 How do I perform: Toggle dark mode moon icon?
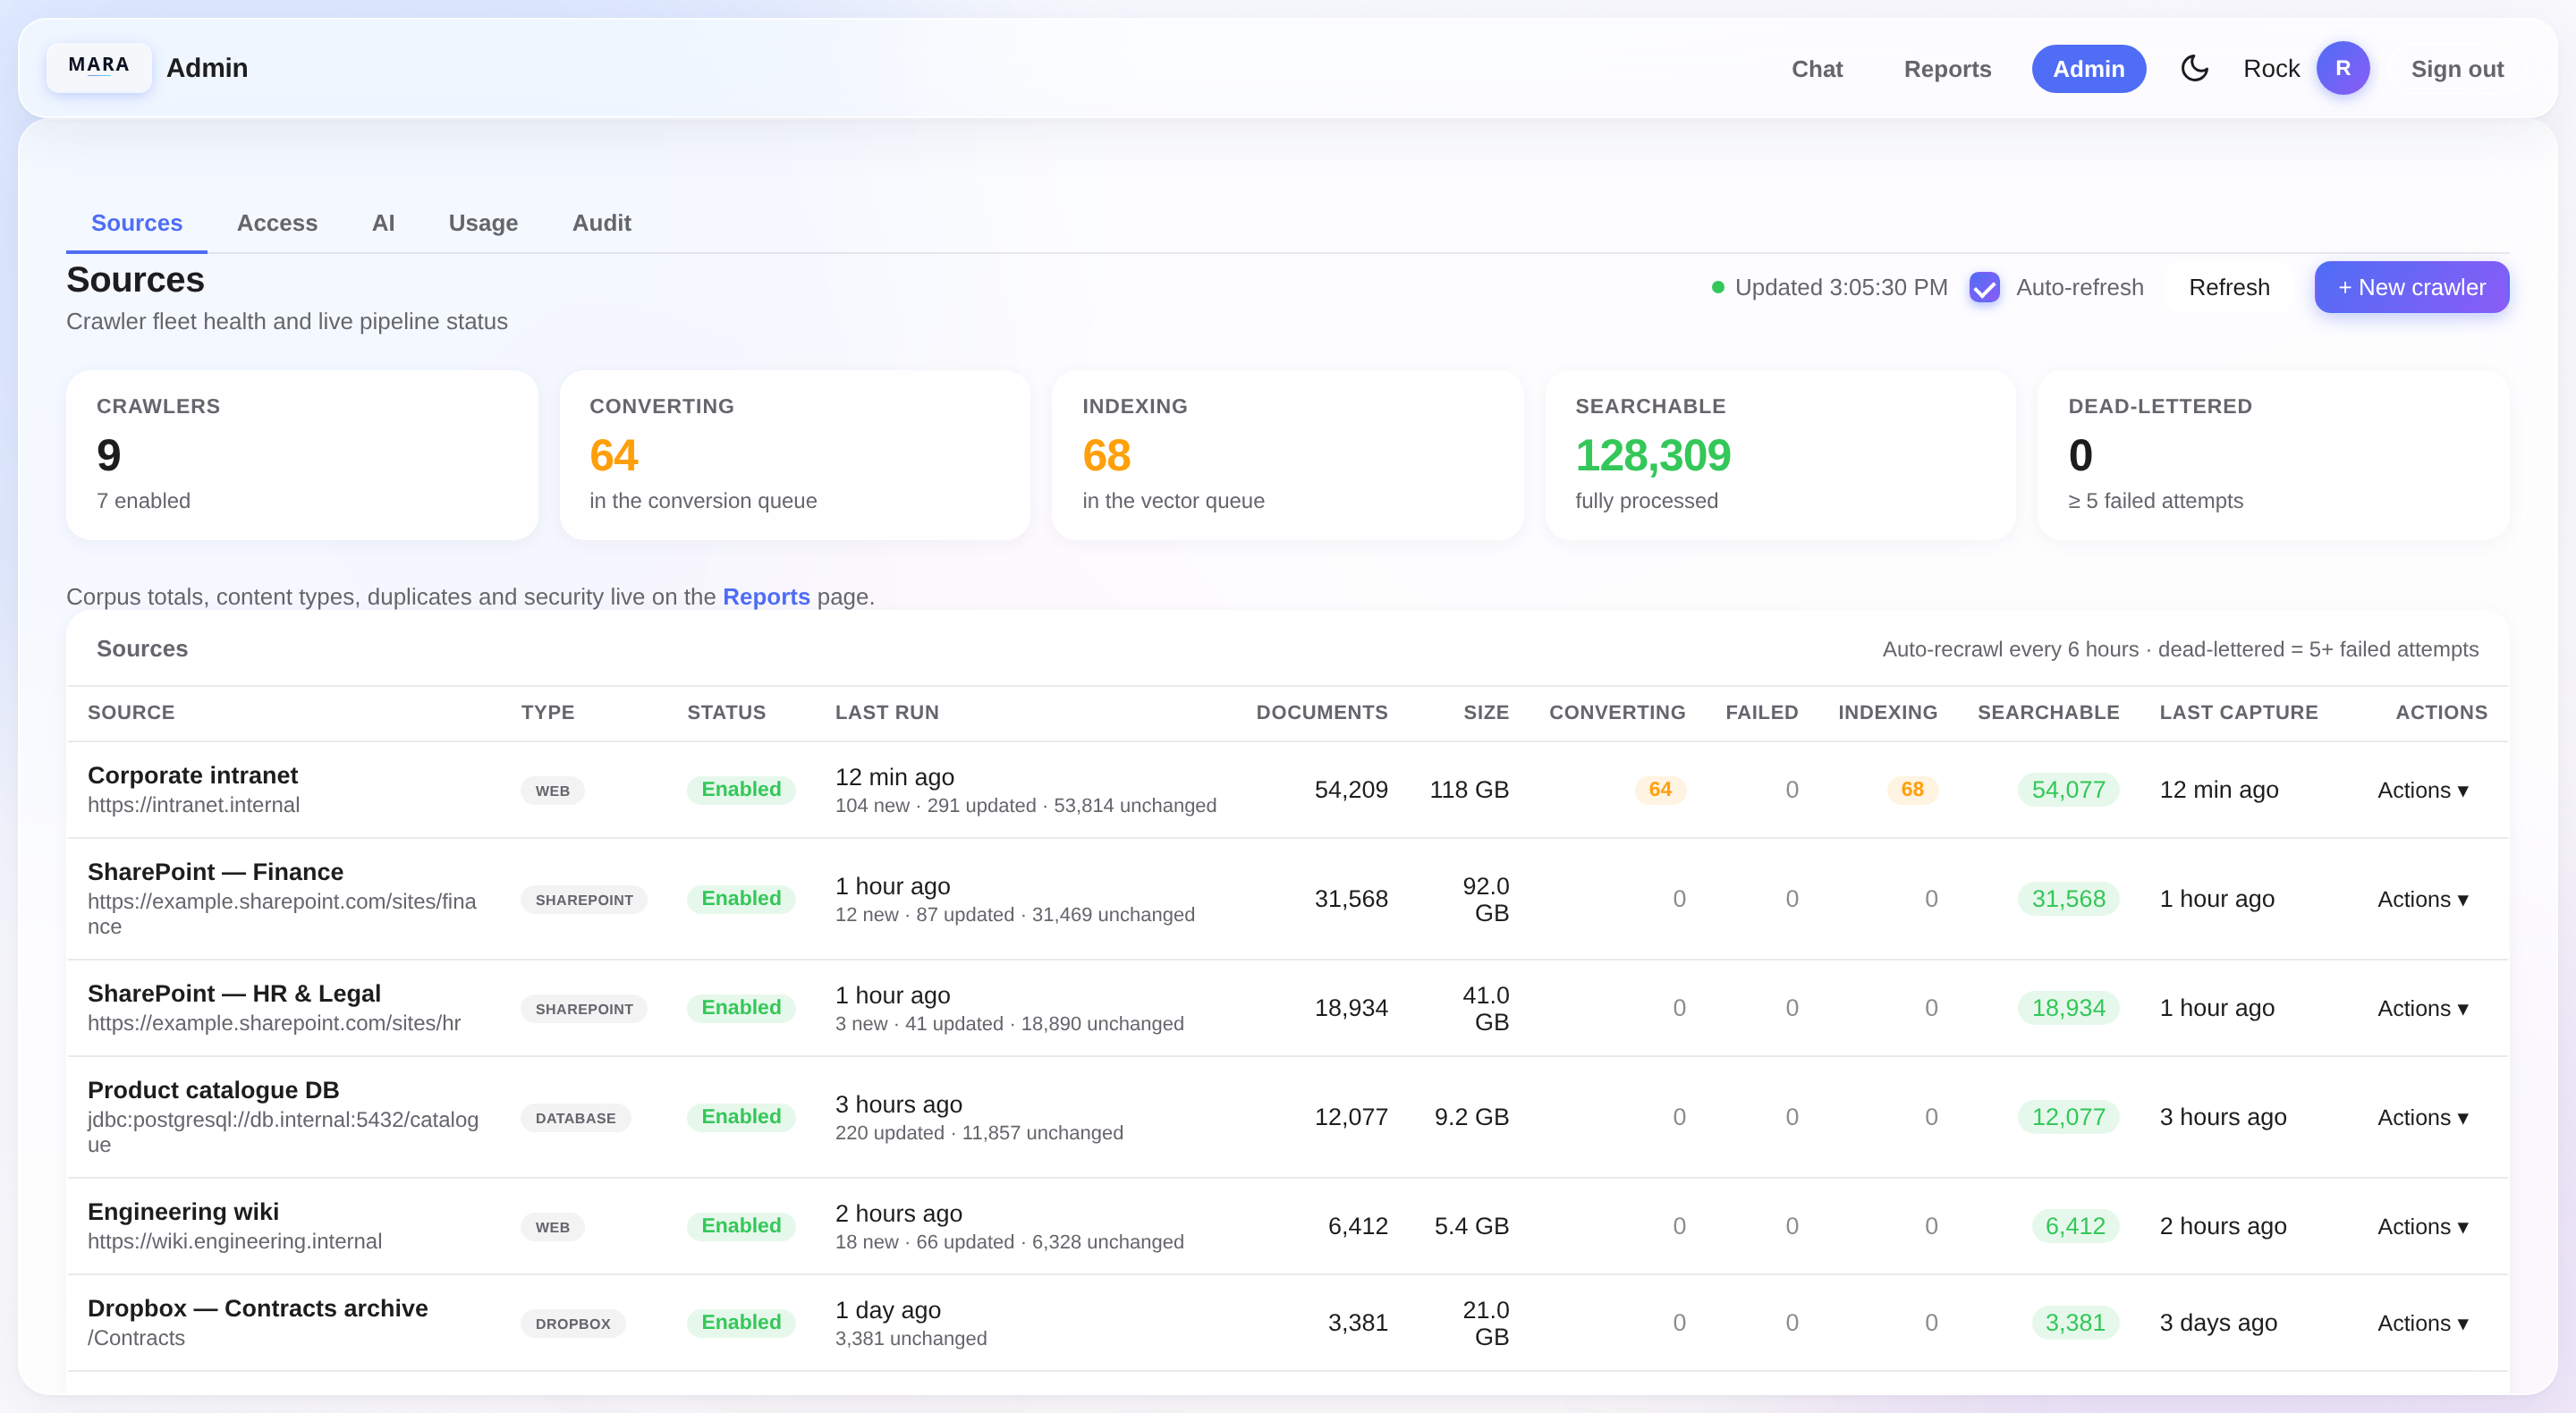pyautogui.click(x=2194, y=68)
